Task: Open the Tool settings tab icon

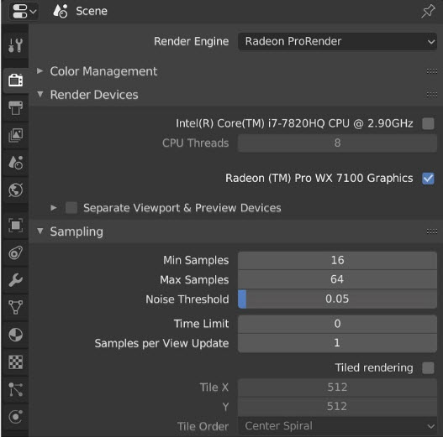Action: (15, 45)
